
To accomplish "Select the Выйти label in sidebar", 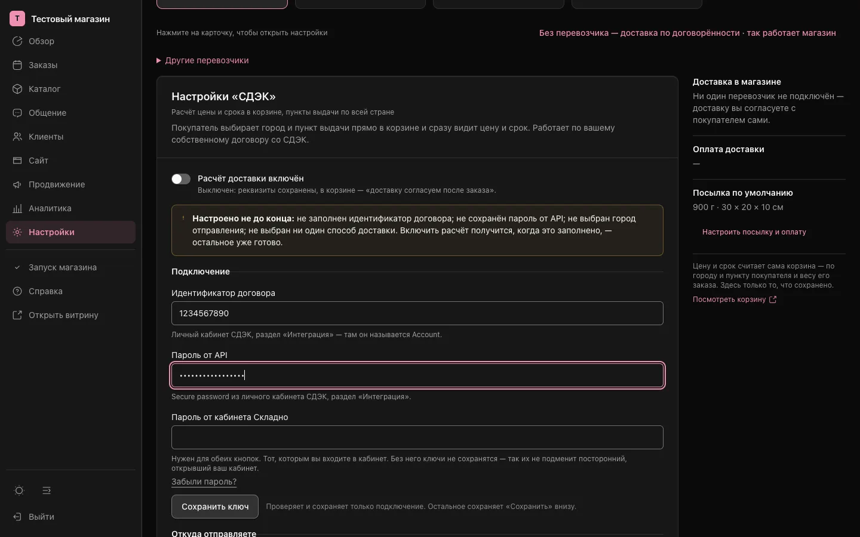I will [41, 517].
